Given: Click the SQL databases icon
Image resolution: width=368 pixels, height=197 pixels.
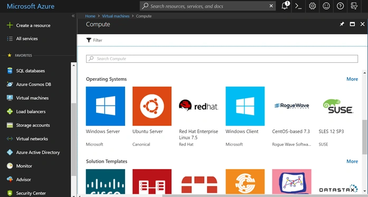Looking at the screenshot, I should (10, 71).
